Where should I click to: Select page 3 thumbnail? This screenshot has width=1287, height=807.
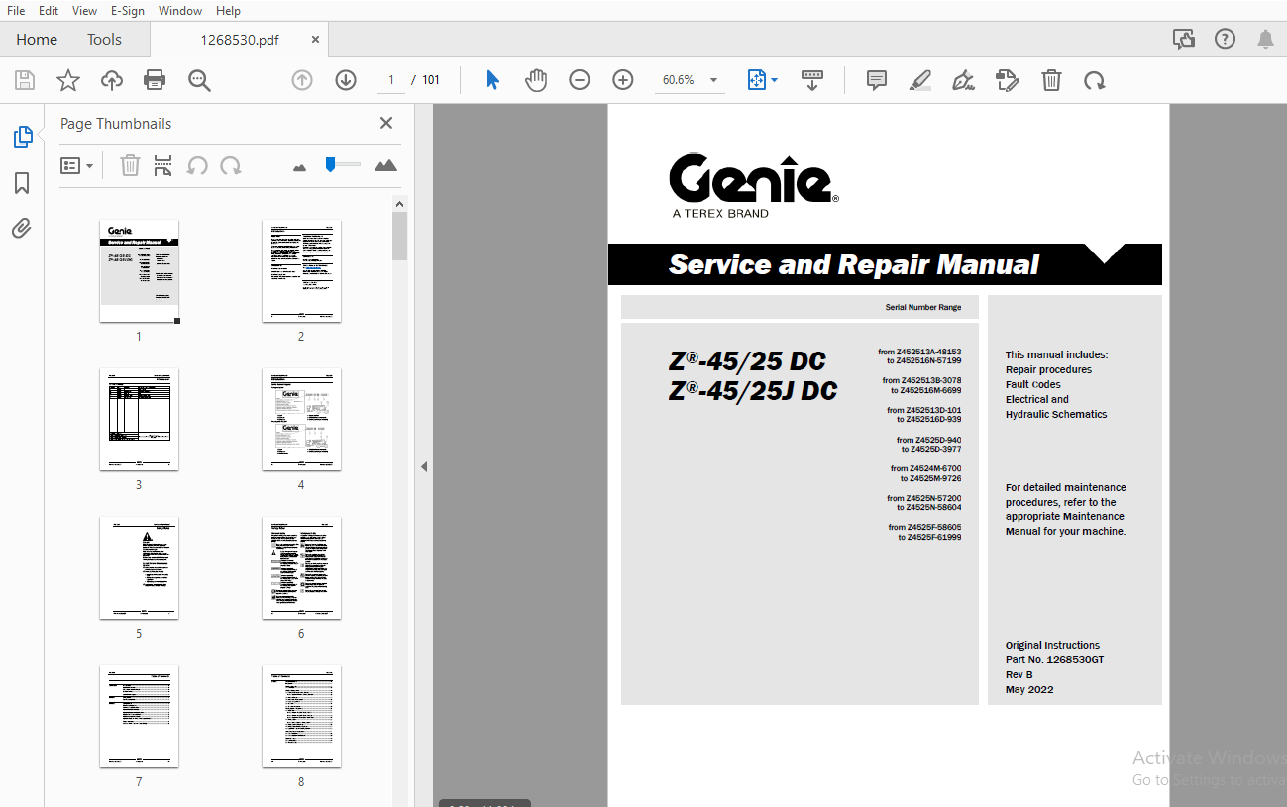[x=139, y=420]
